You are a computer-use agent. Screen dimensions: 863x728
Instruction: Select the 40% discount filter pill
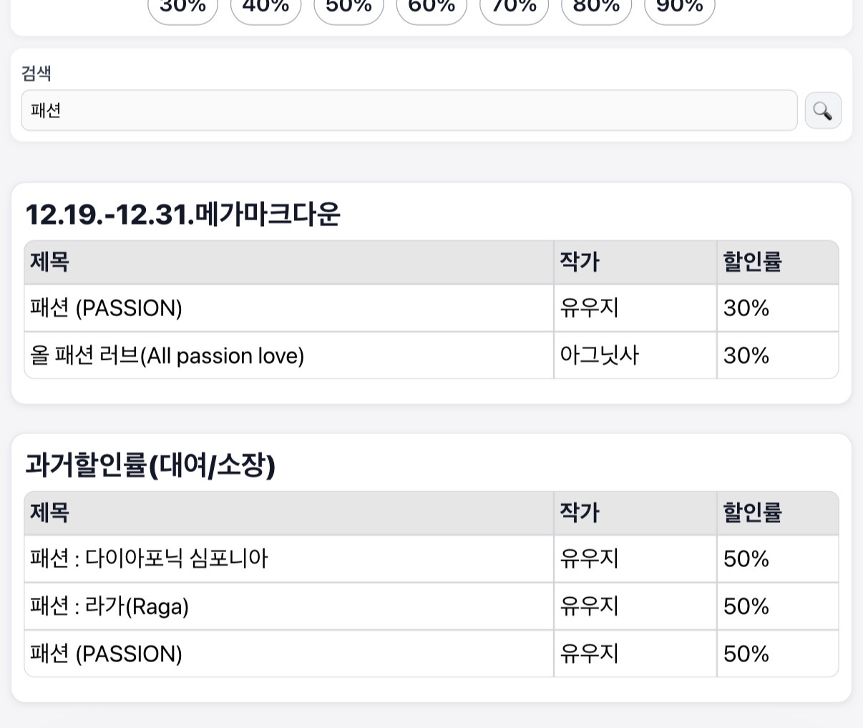tap(265, 9)
